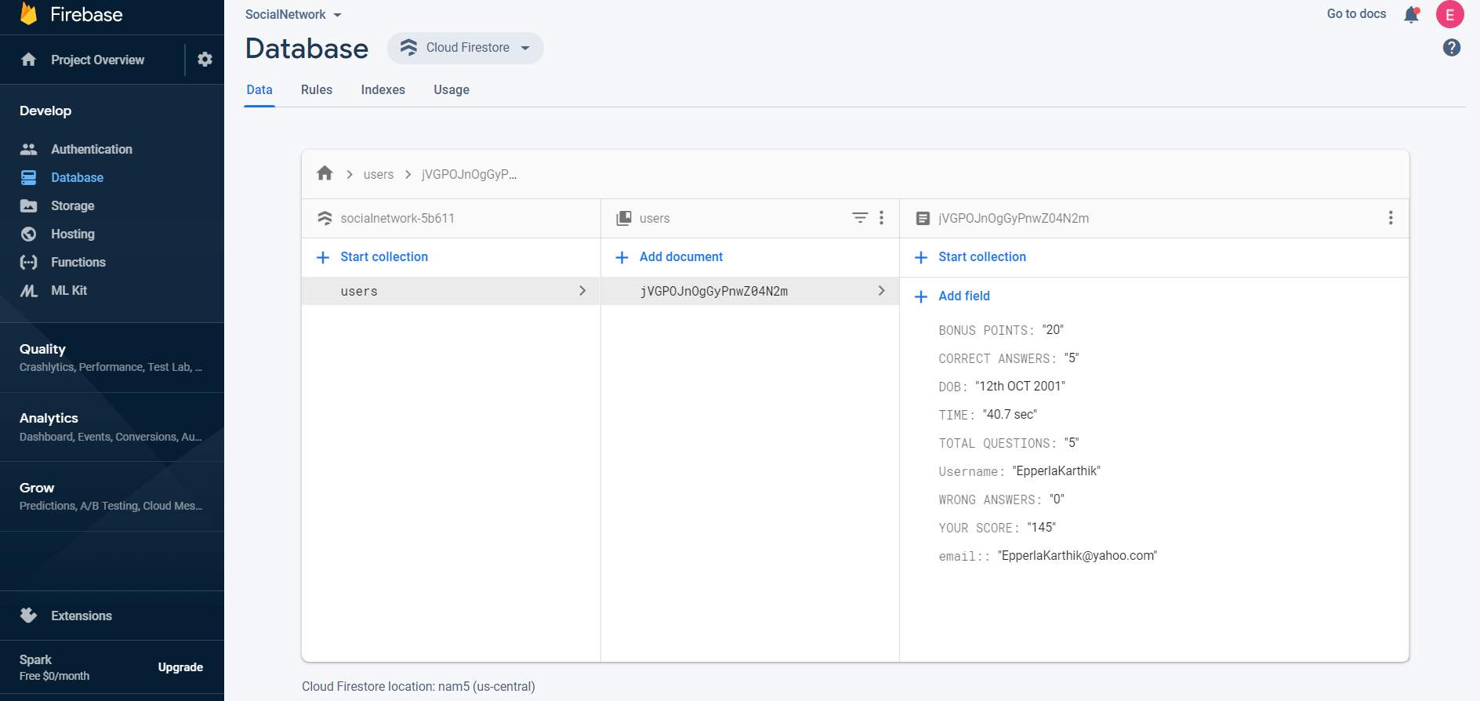This screenshot has height=701, width=1480.
Task: Expand the jVGPOJnOgGyPnwZ04N2m document row chevron
Action: pos(882,291)
